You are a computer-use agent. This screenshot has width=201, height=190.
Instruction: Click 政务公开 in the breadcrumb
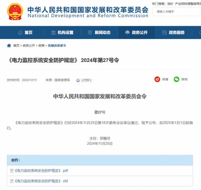click(29, 46)
